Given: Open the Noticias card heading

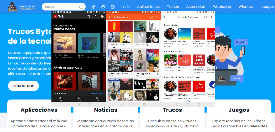Looking at the screenshot, I should pos(106,110).
